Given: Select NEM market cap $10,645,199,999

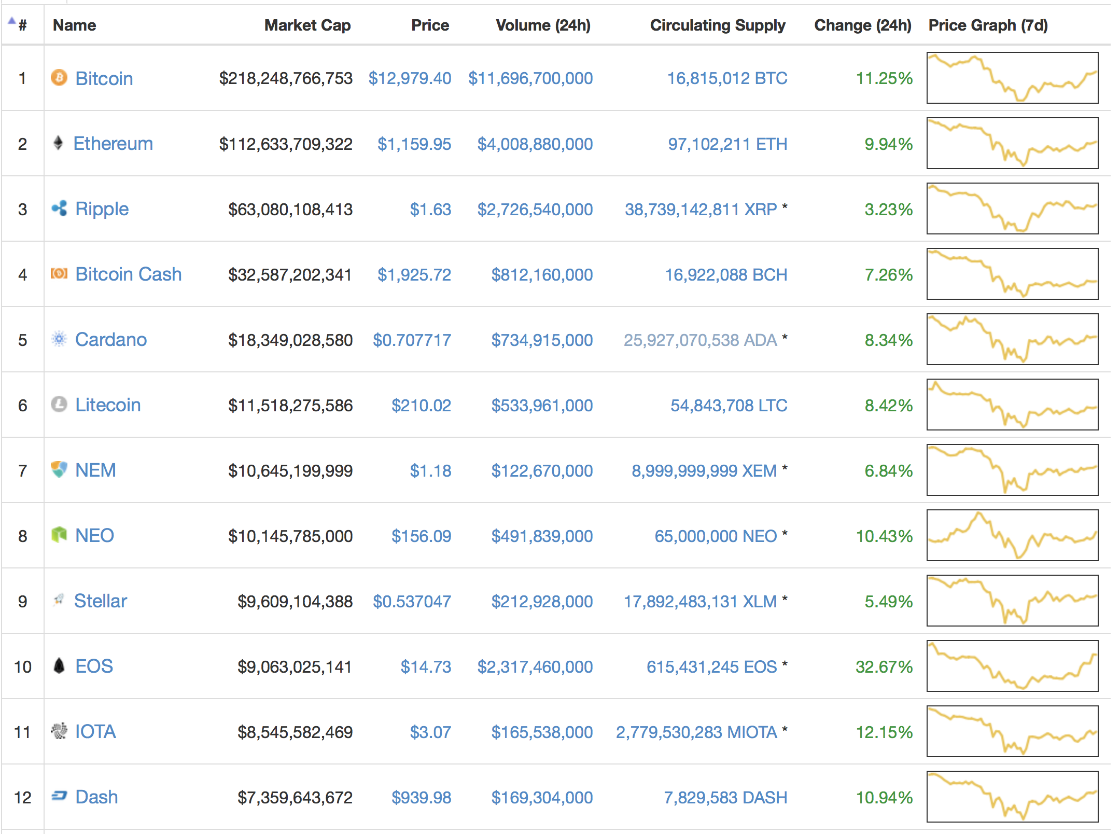Looking at the screenshot, I should click(290, 470).
